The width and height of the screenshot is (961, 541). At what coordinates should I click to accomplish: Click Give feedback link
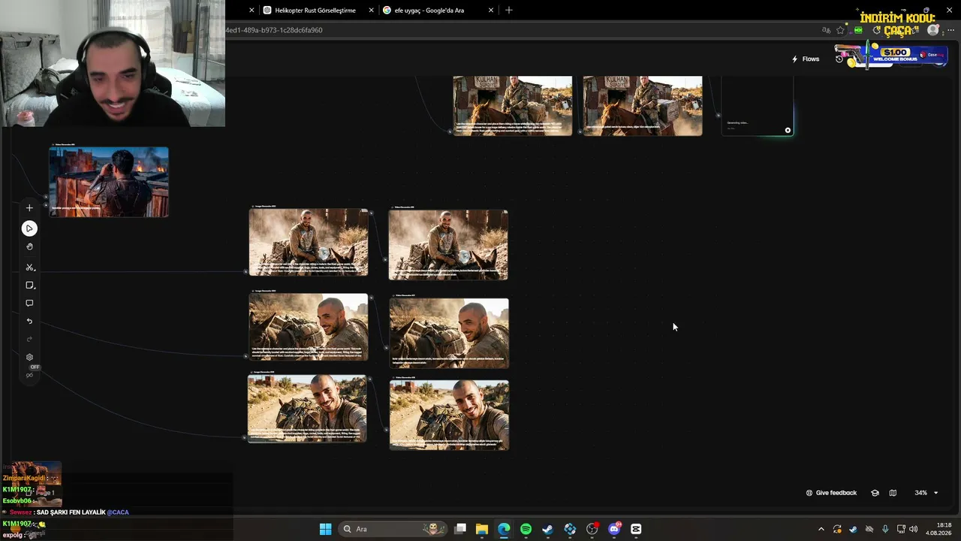(x=831, y=493)
